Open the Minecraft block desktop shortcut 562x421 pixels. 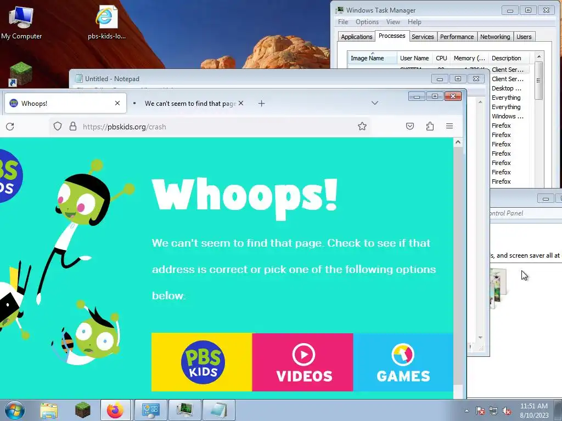tap(20, 74)
